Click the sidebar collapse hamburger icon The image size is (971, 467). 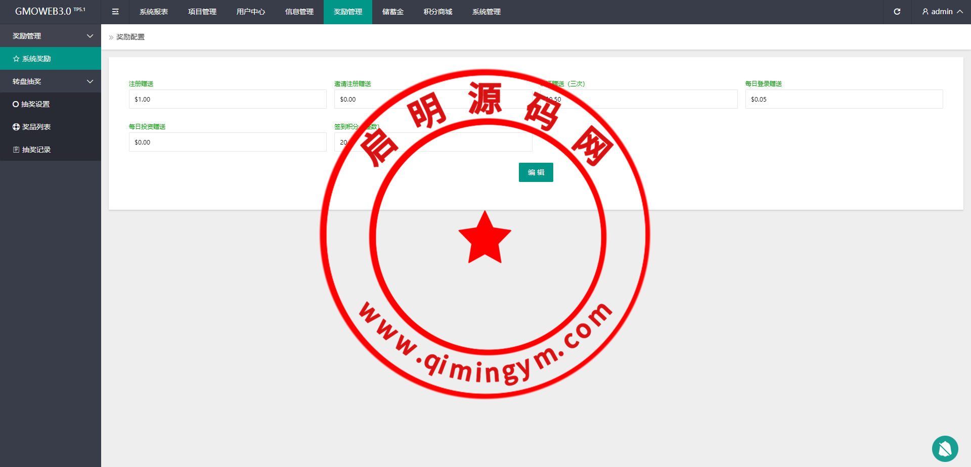[115, 12]
